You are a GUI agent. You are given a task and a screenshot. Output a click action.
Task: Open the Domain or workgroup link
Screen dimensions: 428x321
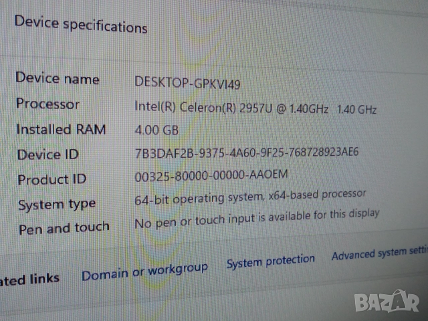(144, 272)
